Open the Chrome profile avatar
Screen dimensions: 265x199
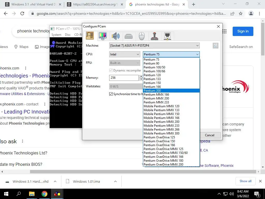pos(251,13)
